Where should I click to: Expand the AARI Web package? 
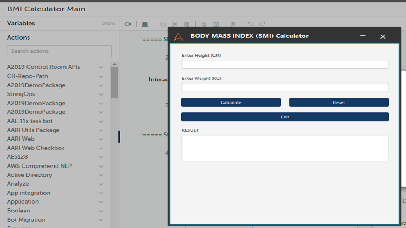pyautogui.click(x=101, y=139)
